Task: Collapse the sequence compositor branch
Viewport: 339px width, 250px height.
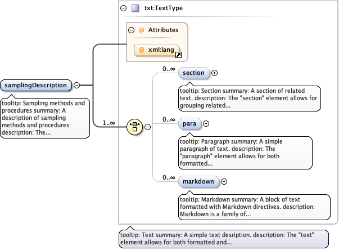Action: point(148,127)
